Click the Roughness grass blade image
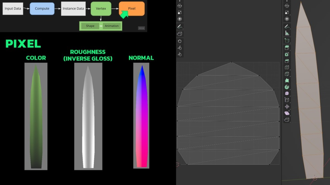Screen dimensions: 330x185 coord(88,116)
